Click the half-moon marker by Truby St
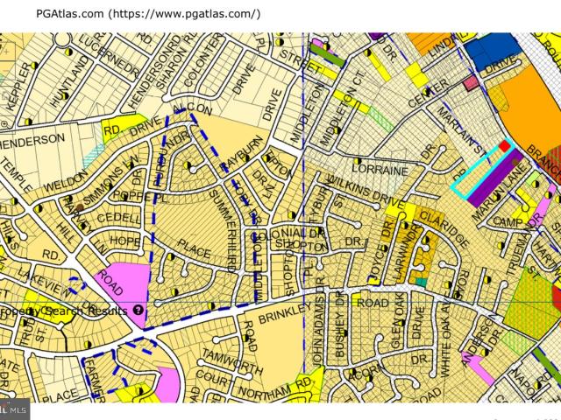The height and width of the screenshot is (420, 561). pyautogui.click(x=25, y=323)
